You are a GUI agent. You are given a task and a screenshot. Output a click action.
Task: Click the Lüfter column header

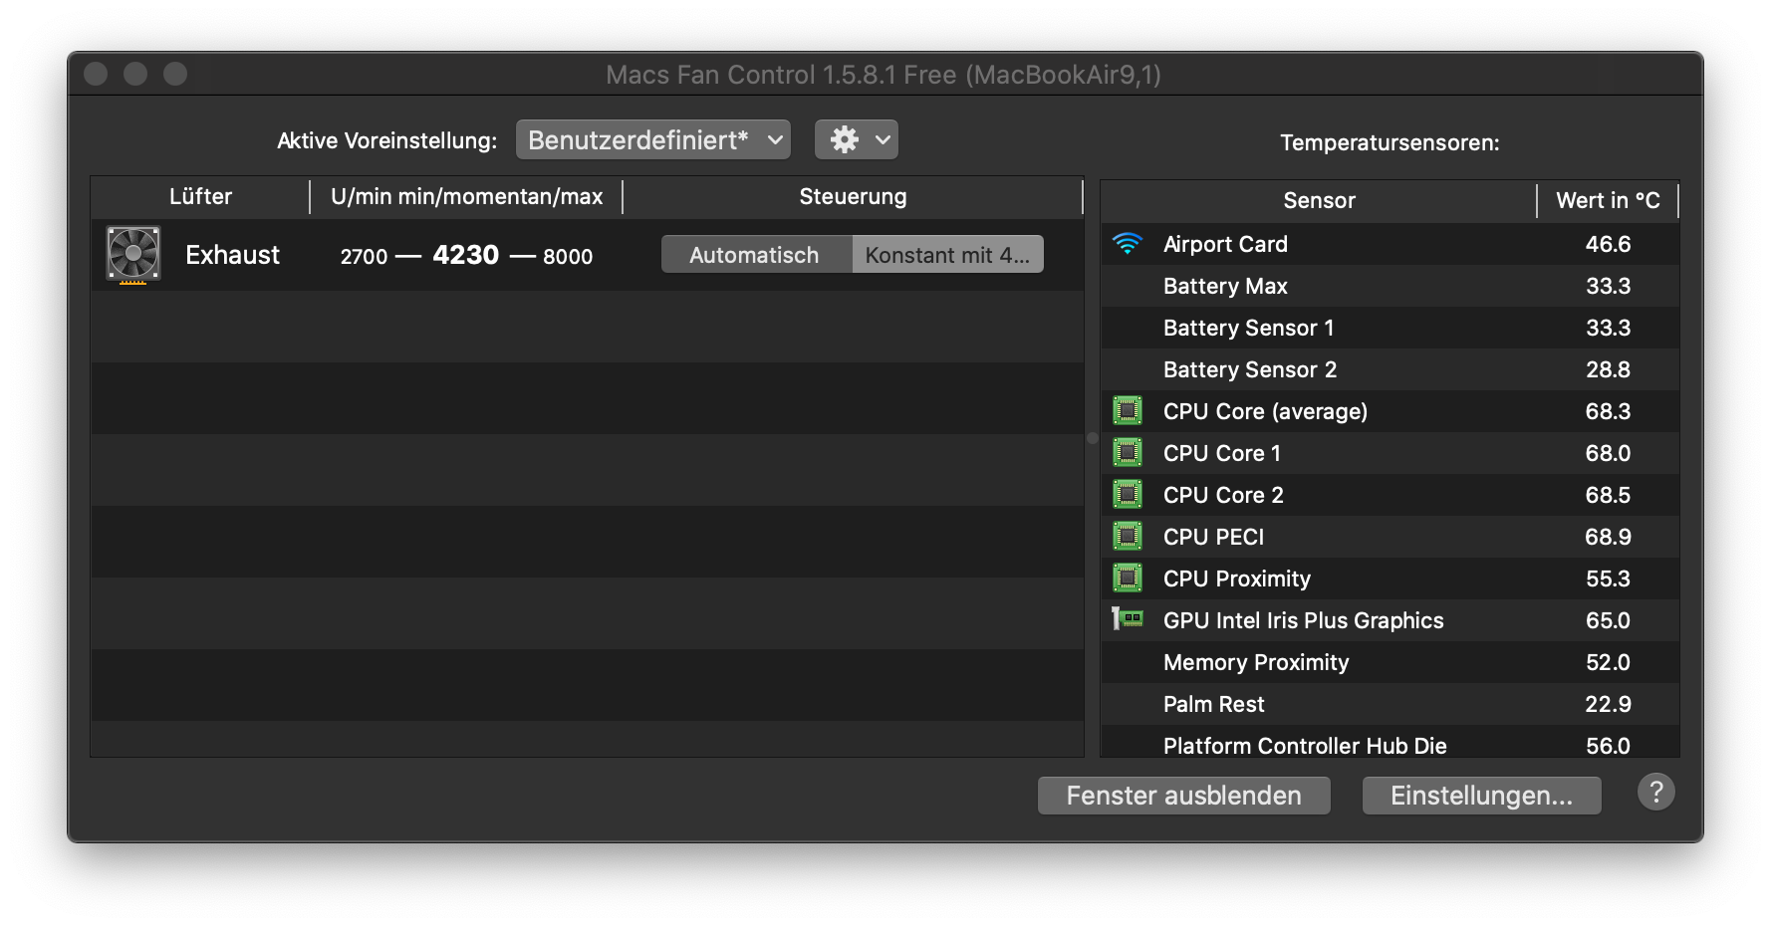[x=200, y=197]
